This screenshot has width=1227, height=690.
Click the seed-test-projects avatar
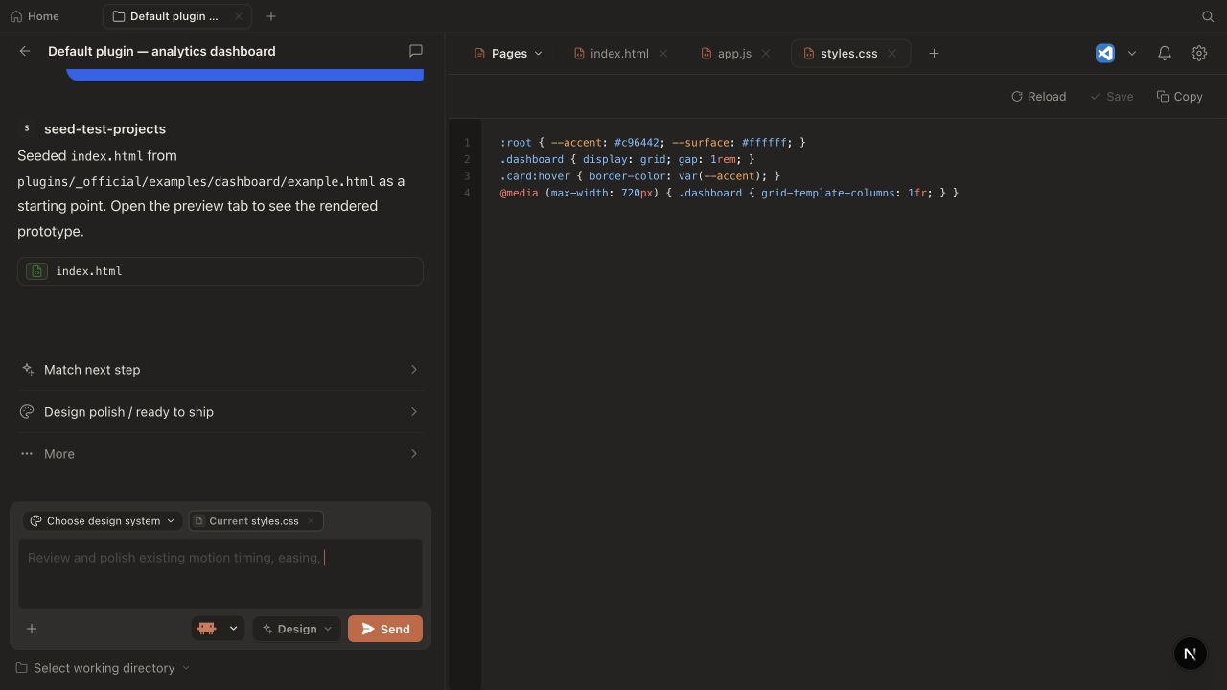(27, 128)
